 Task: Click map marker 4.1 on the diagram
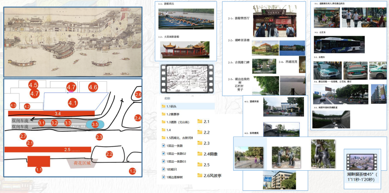(x=73, y=103)
